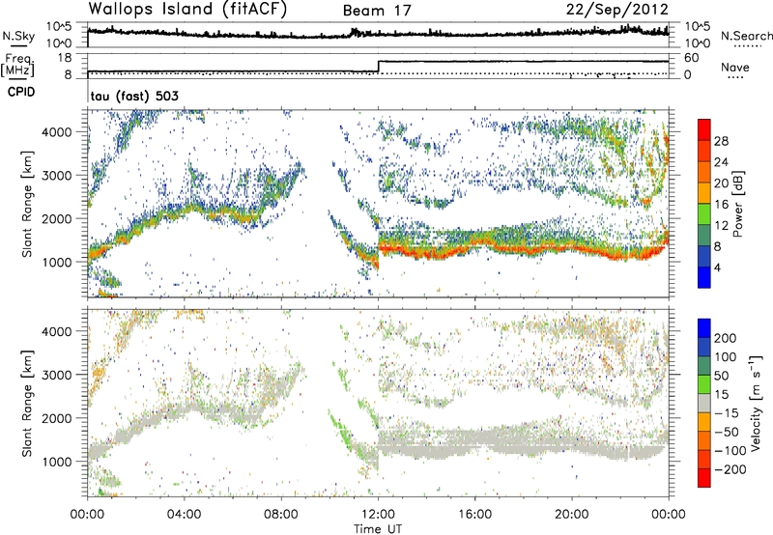Screen dimensions: 773x535
Task: Click the '04:00' time axis label
Action: coord(185,515)
